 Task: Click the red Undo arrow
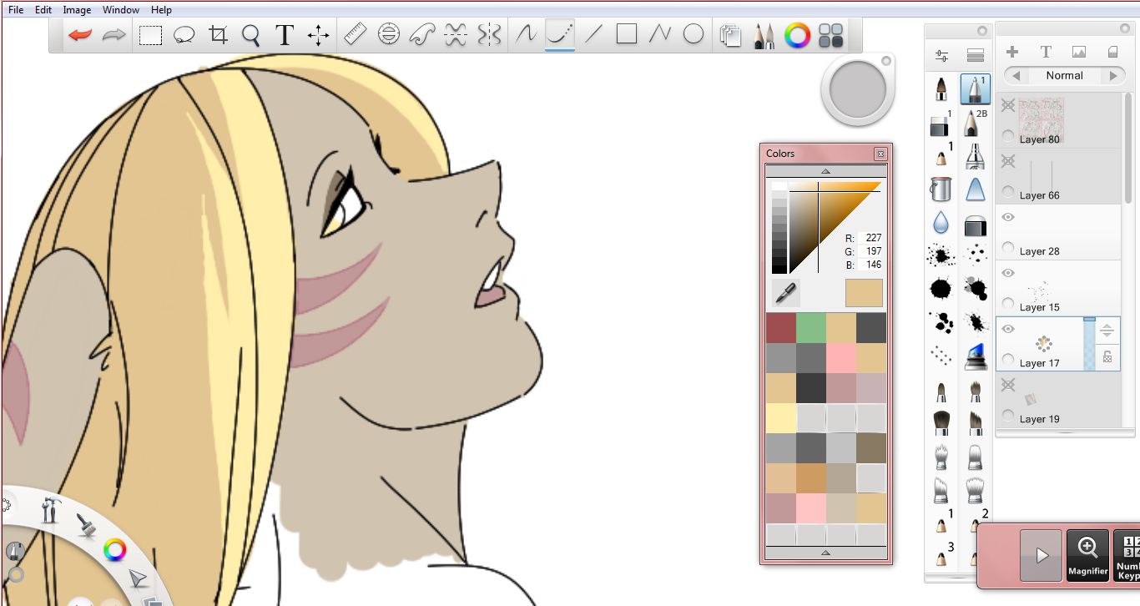[80, 35]
